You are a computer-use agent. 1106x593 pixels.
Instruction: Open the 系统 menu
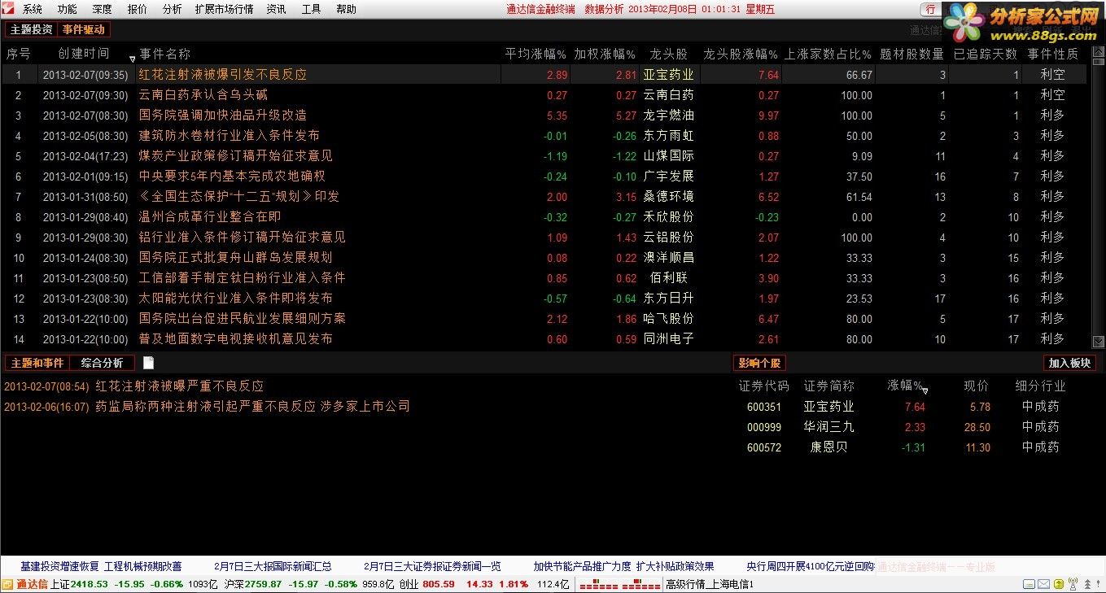pyautogui.click(x=32, y=9)
